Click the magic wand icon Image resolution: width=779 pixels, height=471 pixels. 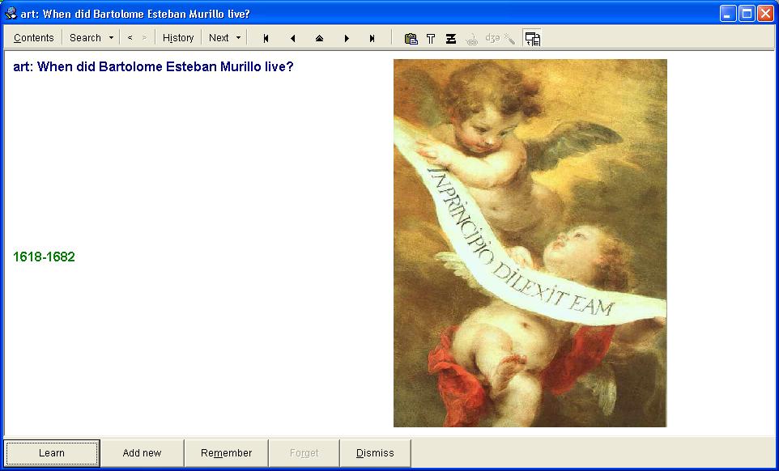pyautogui.click(x=509, y=38)
